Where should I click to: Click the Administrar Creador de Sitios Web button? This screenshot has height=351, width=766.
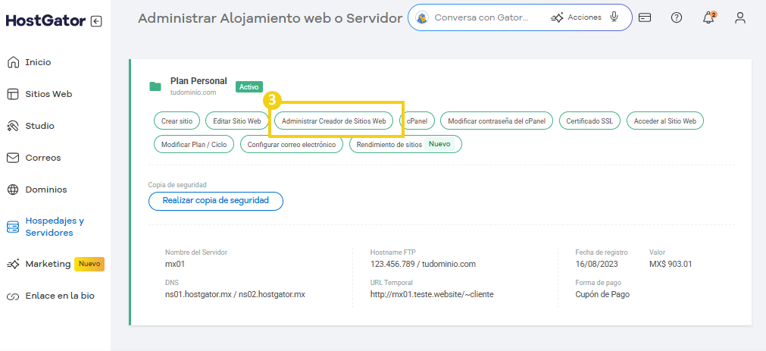(x=333, y=121)
